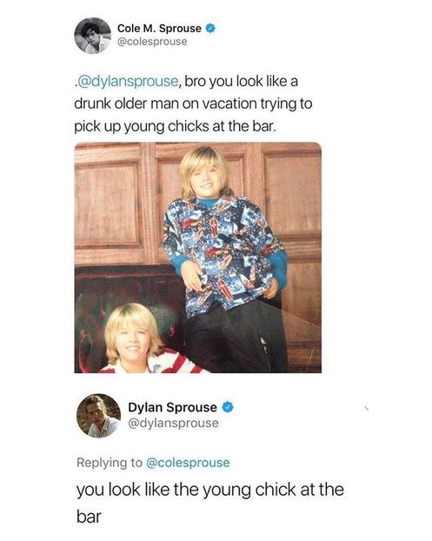The width and height of the screenshot is (432, 541).
Task: Open Cole M. Sprouse's profile avatar
Action: [93, 36]
